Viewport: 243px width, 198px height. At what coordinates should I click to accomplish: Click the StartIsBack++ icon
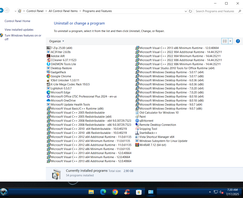tap(137, 133)
